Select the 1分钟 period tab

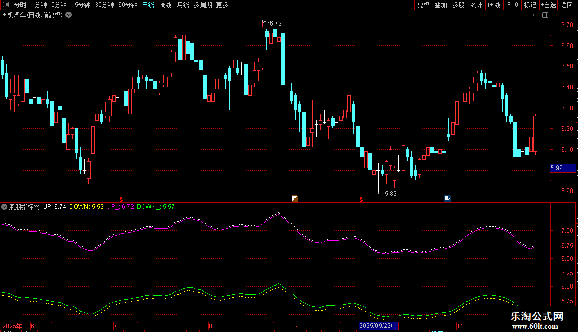(39, 5)
